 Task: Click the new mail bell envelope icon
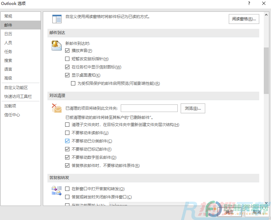[x=57, y=46]
